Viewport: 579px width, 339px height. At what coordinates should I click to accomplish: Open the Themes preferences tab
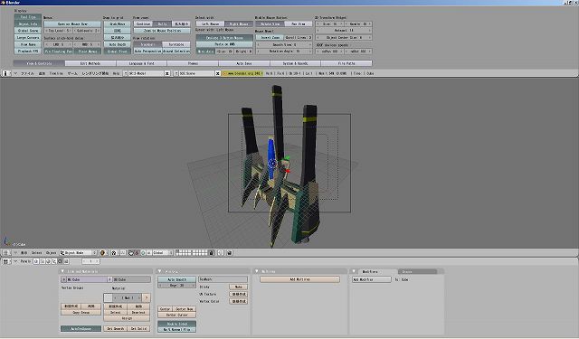pyautogui.click(x=193, y=63)
